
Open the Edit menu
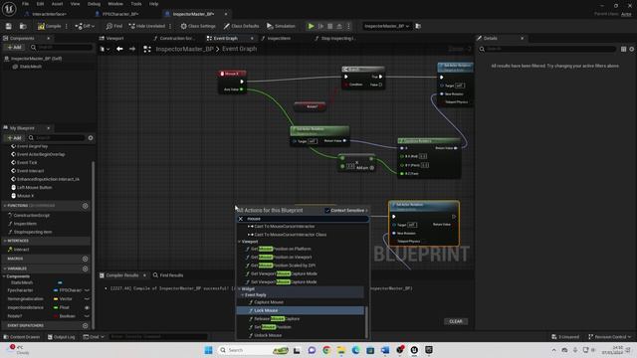[40, 4]
